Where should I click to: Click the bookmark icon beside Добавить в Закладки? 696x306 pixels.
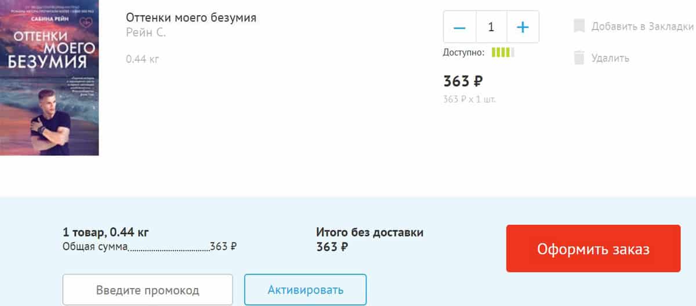pos(579,26)
